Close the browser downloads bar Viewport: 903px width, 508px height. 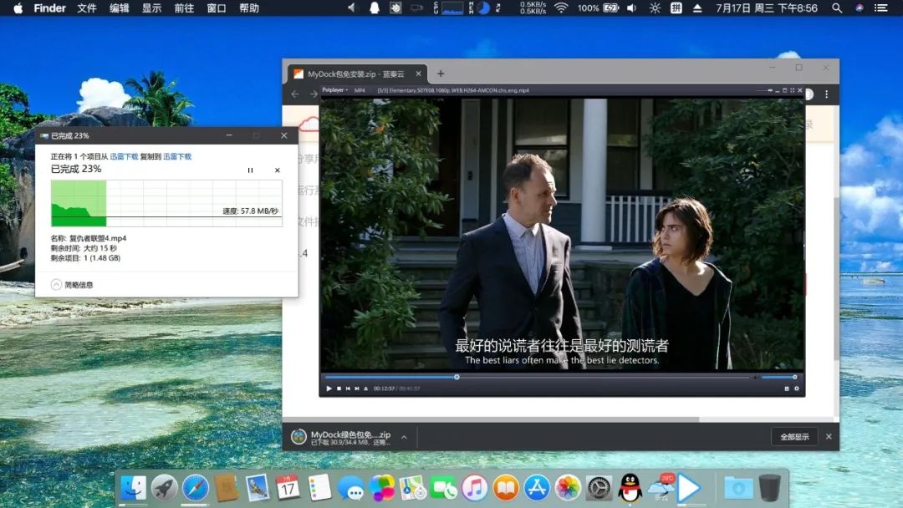829,437
